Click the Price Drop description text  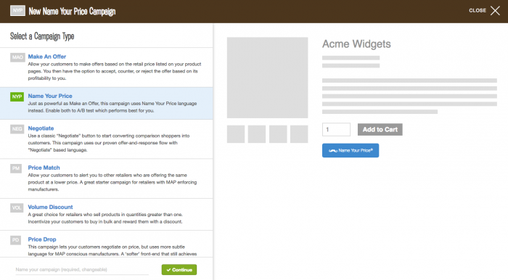[112, 250]
